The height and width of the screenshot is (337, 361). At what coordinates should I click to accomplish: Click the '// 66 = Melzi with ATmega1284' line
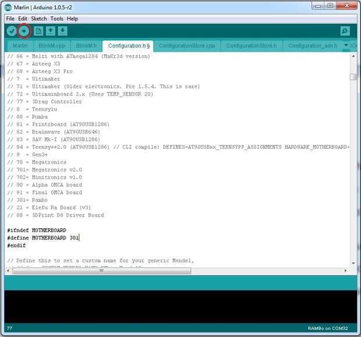click(x=79, y=56)
